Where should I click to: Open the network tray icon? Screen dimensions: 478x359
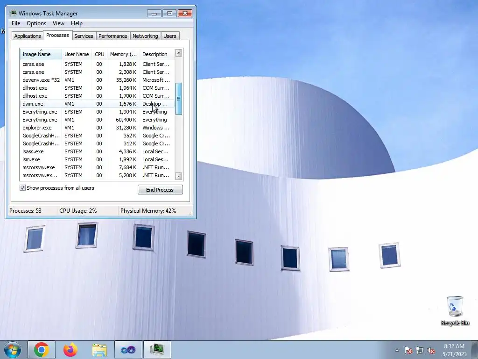[x=420, y=350]
